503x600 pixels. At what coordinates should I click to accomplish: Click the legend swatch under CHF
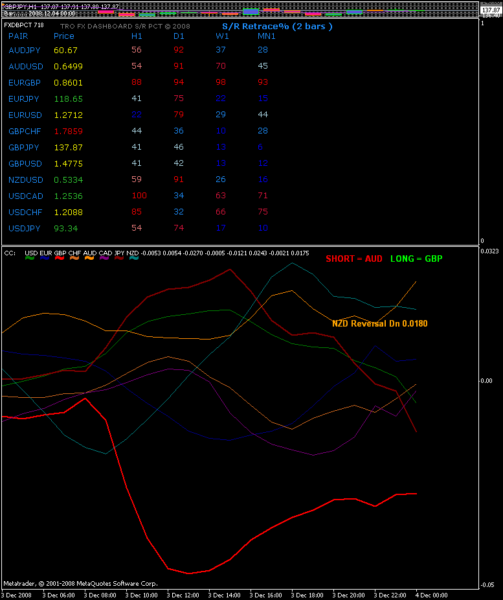74,259
